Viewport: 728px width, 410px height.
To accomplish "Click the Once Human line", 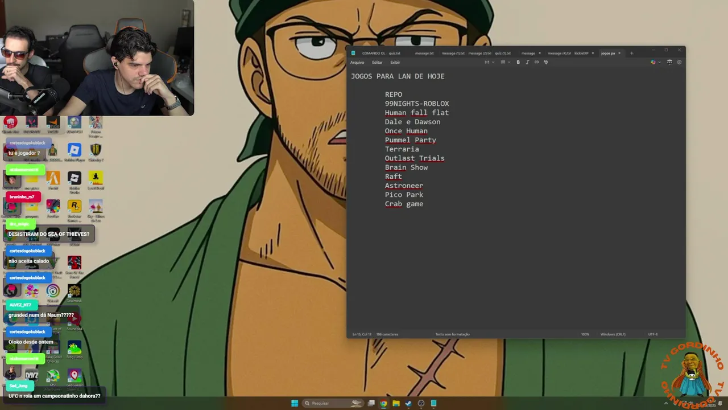I will pos(406,131).
